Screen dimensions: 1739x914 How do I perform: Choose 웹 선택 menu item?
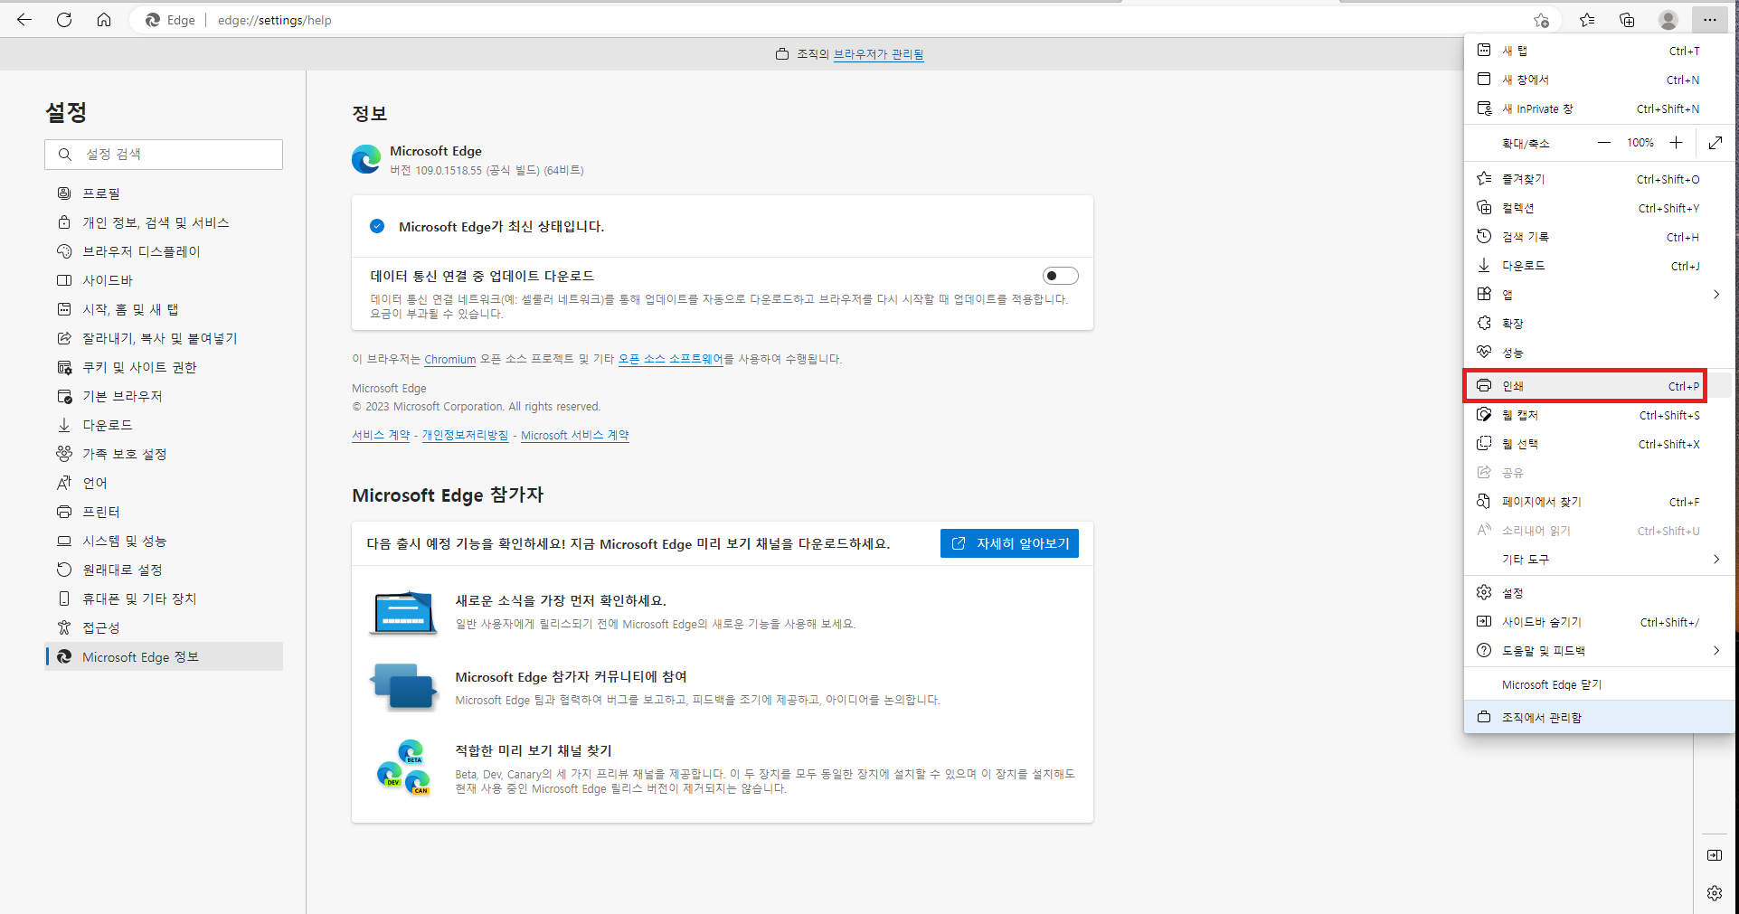1598,444
